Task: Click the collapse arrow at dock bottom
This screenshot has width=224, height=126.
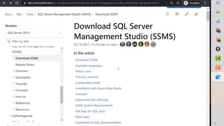Action: pyautogui.click(x=215, y=123)
